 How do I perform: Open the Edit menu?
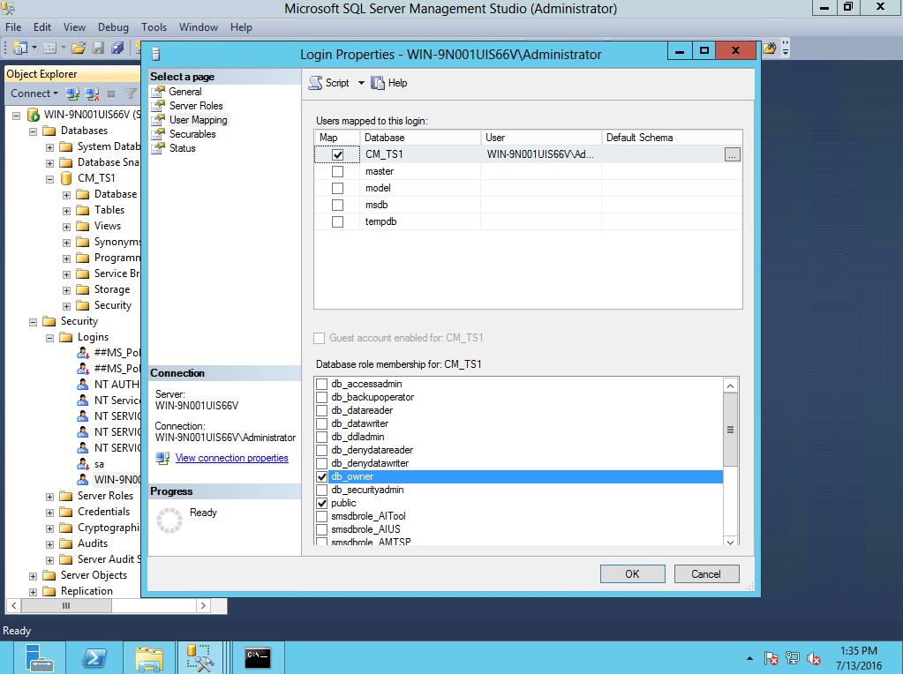point(42,27)
